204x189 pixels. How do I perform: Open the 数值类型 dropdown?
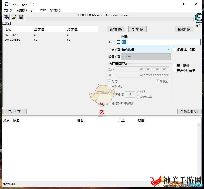(x=146, y=57)
